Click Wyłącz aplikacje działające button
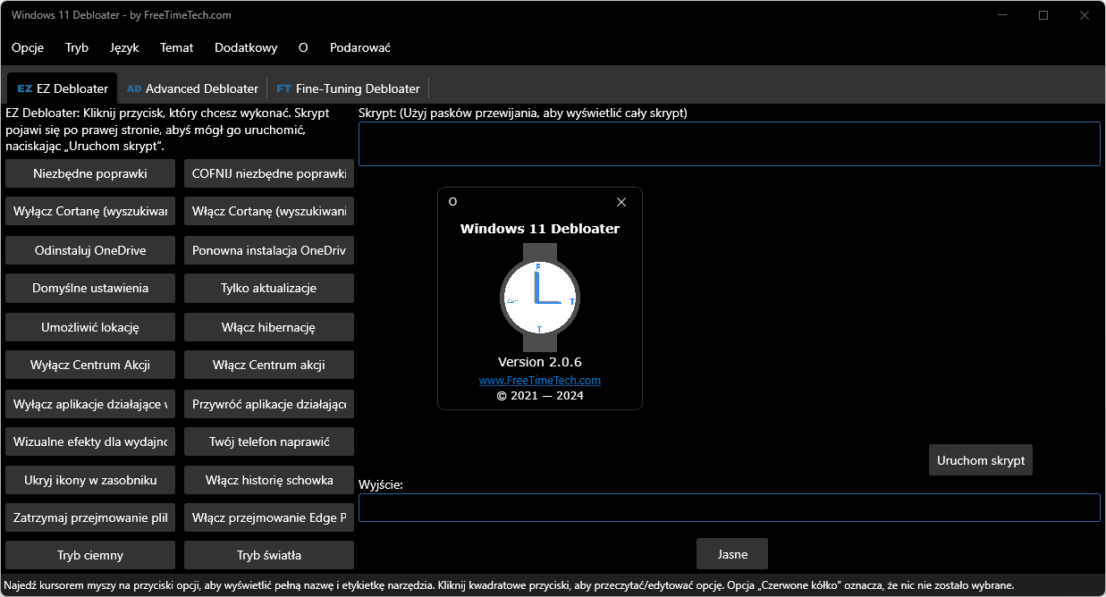This screenshot has height=597, width=1106. [x=90, y=403]
